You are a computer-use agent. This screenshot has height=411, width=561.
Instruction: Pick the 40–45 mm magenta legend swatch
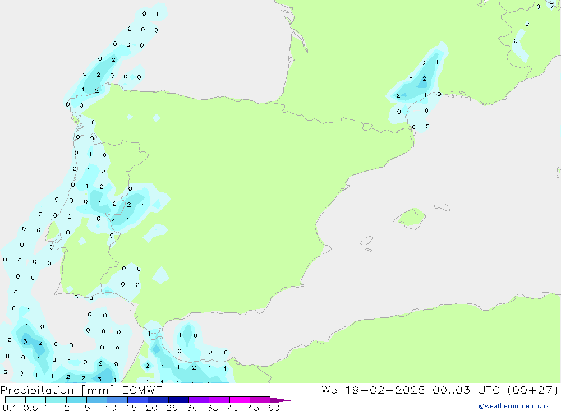click(x=240, y=400)
